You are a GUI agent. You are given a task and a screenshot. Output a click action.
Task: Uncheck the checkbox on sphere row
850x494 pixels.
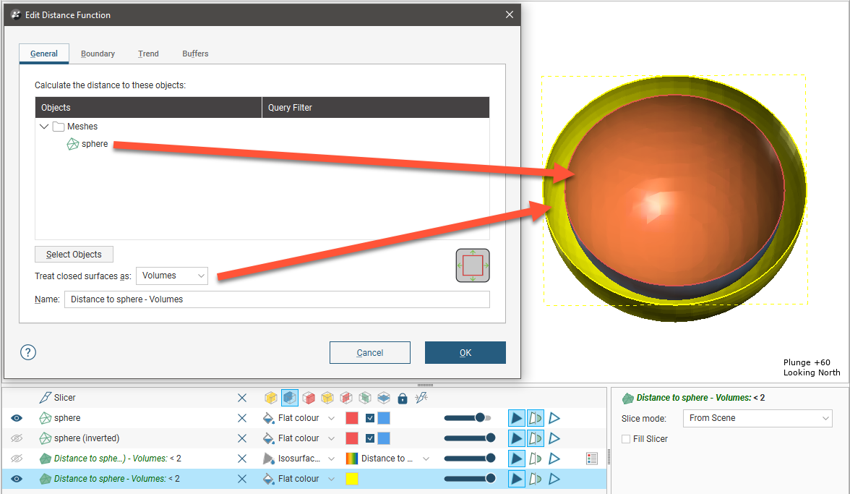tap(370, 418)
